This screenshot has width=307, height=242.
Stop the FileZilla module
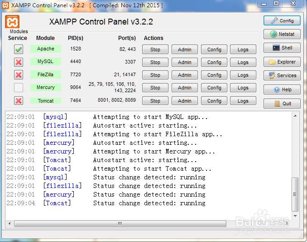pyautogui.click(x=155, y=75)
